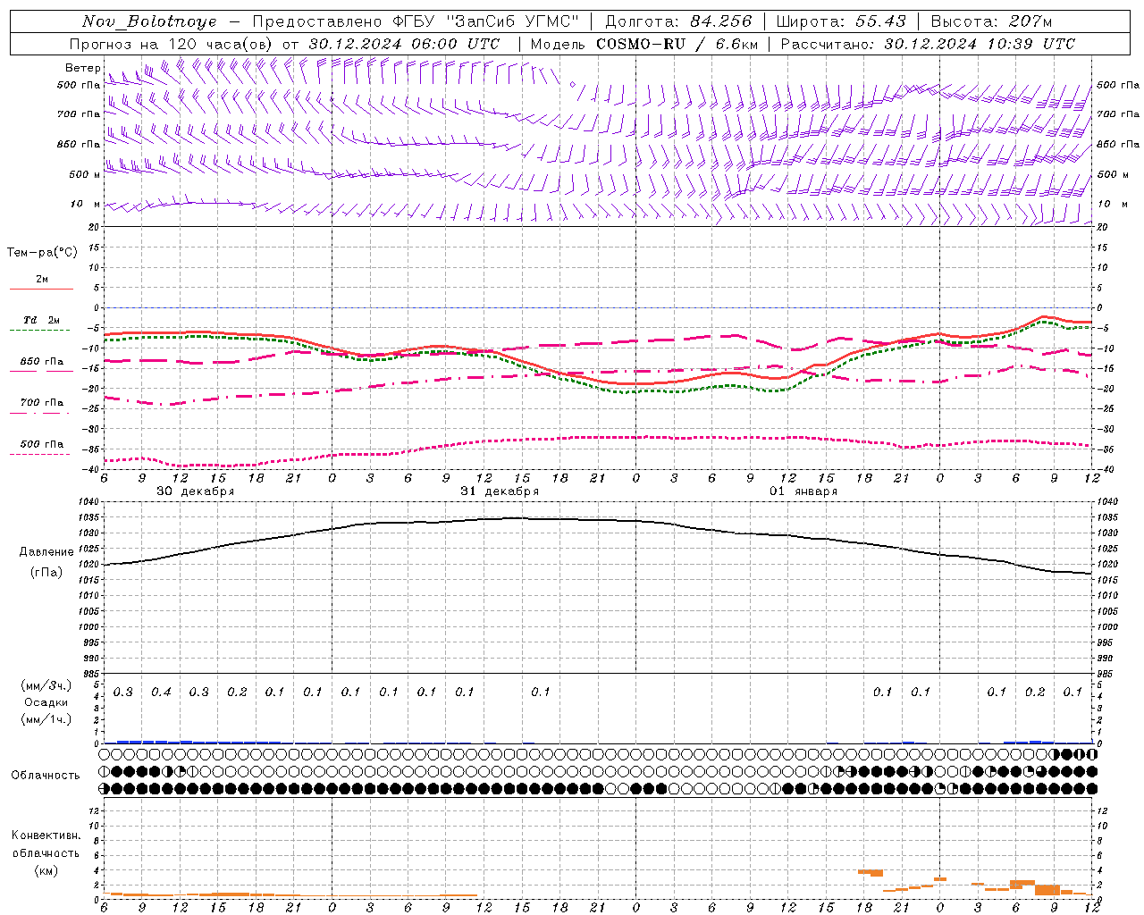This screenshot has width=1144, height=915.
Task: Click the 10 м wind level label on right
Action: [x=1112, y=204]
